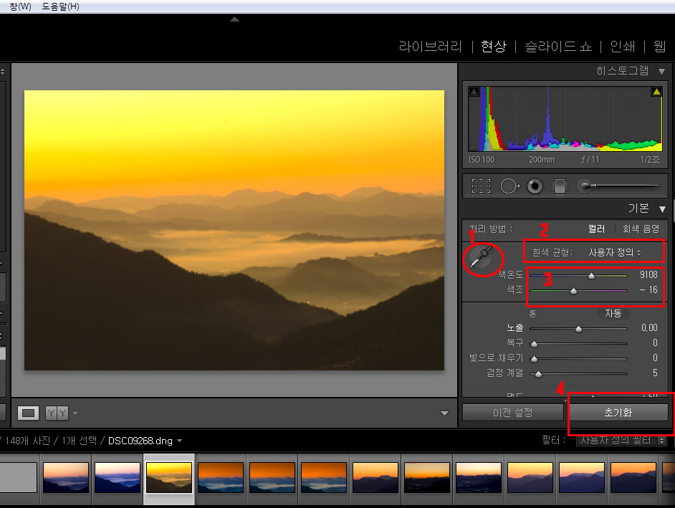This screenshot has height=508, width=675.
Task: Toggle highlight clipping indicator in histogram
Action: coord(656,92)
